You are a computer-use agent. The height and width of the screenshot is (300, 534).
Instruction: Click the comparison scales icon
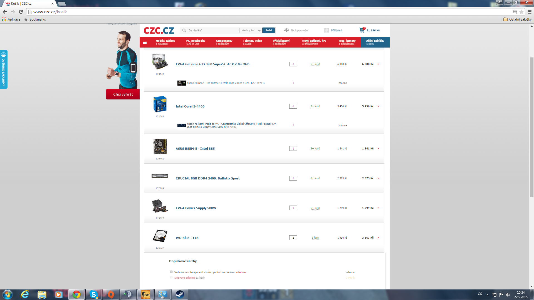[286, 30]
